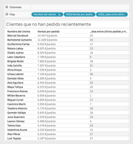Open the AGG(_días entre últim.. pill
The width and height of the screenshot is (133, 144).
pyautogui.click(x=112, y=15)
